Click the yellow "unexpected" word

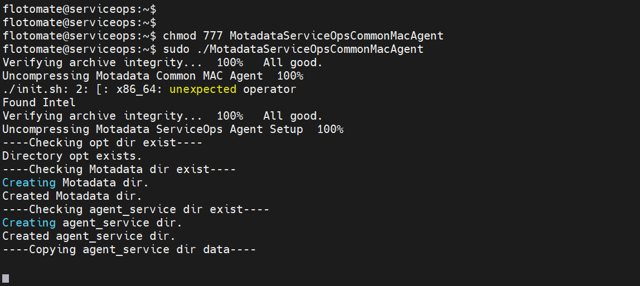point(203,89)
